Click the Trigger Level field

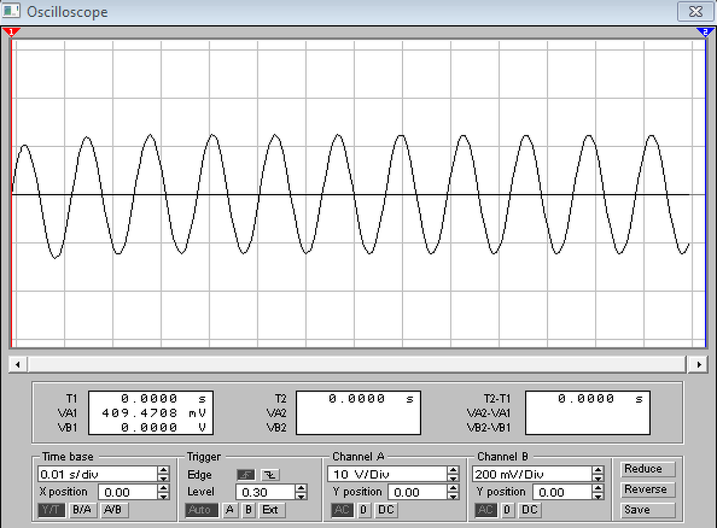(266, 492)
